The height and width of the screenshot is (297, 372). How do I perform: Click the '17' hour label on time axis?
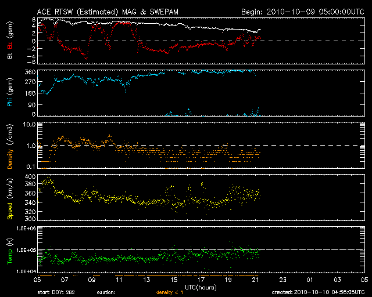click(x=201, y=280)
